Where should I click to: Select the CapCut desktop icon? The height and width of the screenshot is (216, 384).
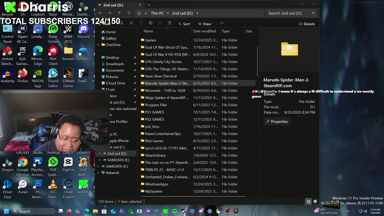click(x=68, y=164)
